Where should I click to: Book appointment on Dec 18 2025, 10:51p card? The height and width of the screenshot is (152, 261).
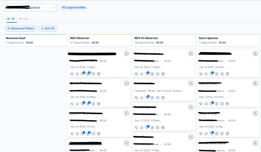pyautogui.click(x=99, y=134)
